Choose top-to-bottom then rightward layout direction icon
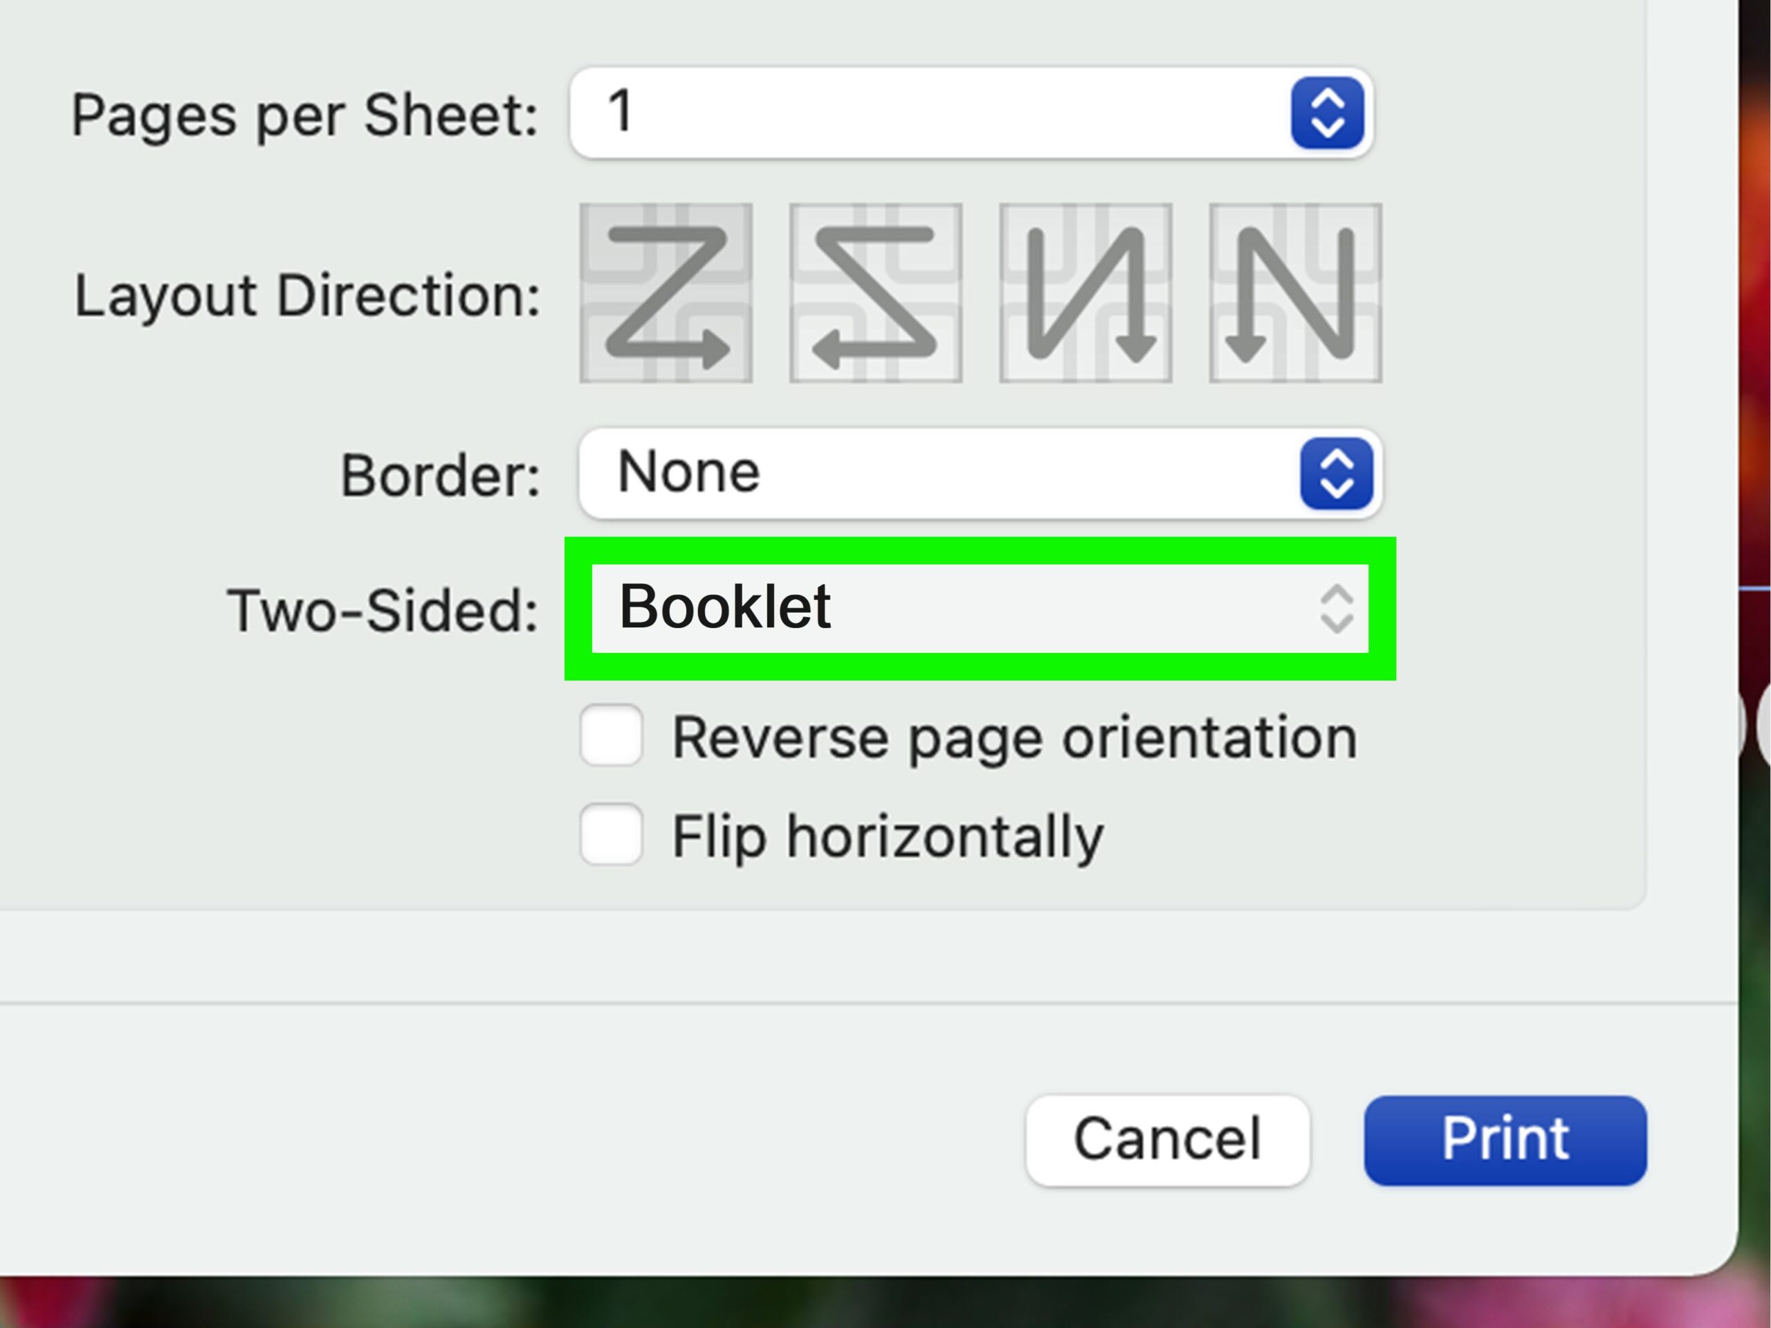This screenshot has height=1328, width=1771. (1085, 293)
